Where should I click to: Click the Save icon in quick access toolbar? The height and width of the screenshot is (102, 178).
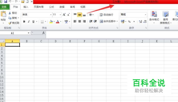(x=5, y=1)
